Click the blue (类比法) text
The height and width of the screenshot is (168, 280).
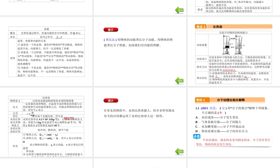coord(110,40)
